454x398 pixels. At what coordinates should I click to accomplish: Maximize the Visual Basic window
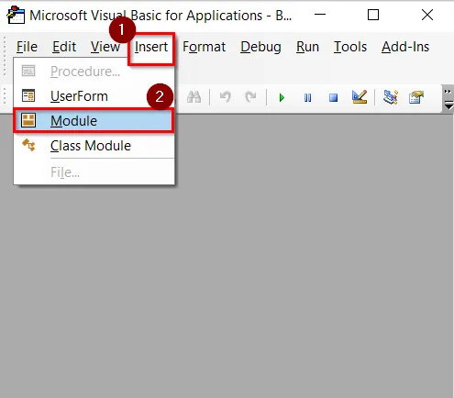pos(373,15)
